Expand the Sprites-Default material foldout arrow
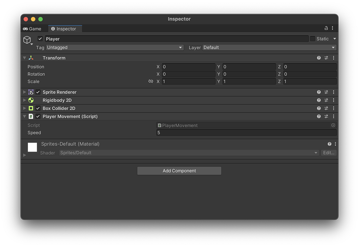The height and width of the screenshot is (247, 359). pyautogui.click(x=25, y=155)
